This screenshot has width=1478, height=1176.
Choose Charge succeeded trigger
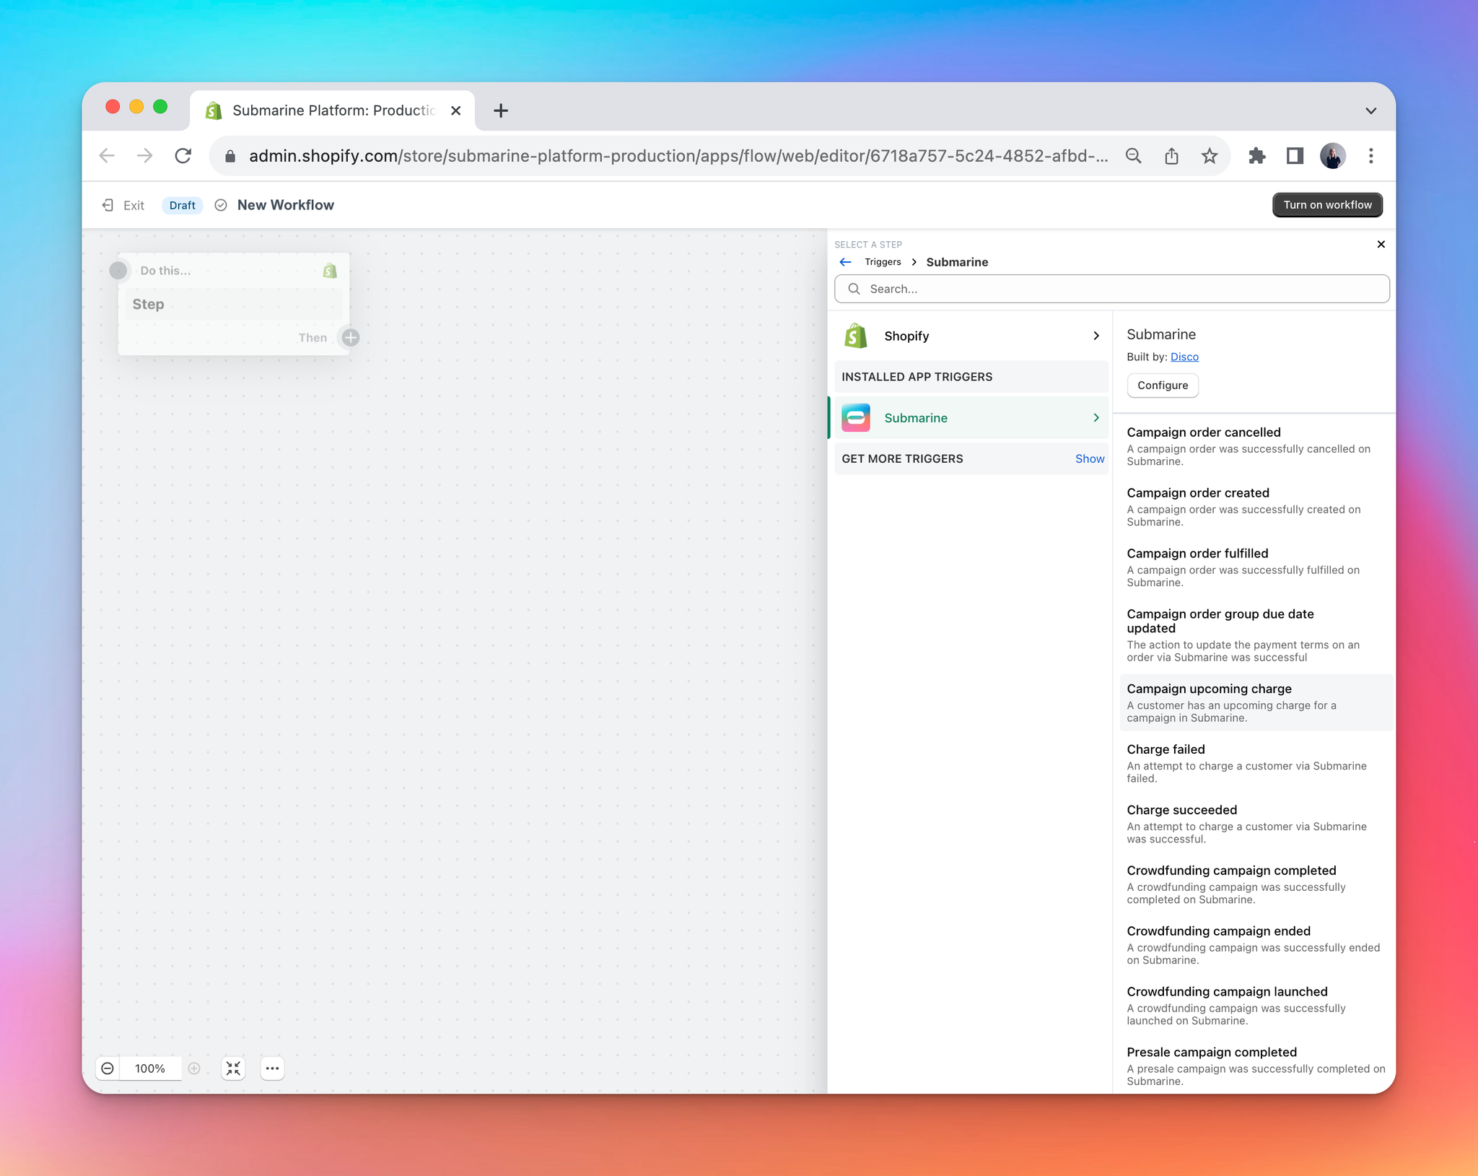[1256, 824]
